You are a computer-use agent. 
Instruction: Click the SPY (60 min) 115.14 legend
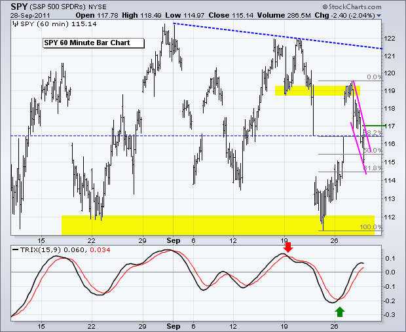pyautogui.click(x=58, y=24)
